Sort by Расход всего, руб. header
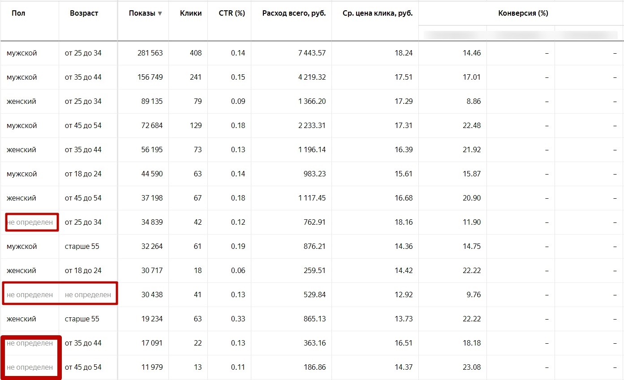This screenshot has height=380, width=624. (x=294, y=13)
